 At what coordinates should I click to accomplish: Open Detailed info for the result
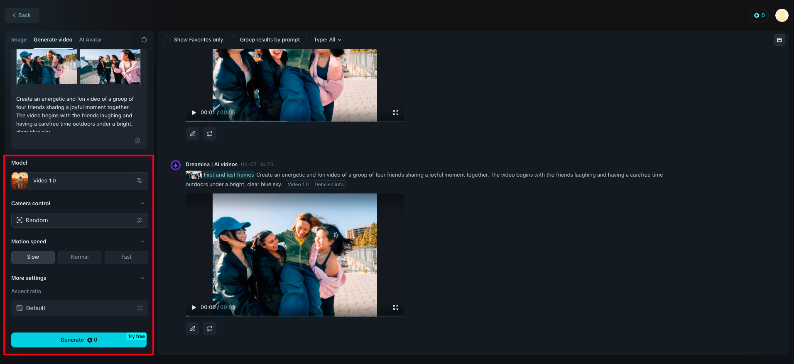click(329, 184)
